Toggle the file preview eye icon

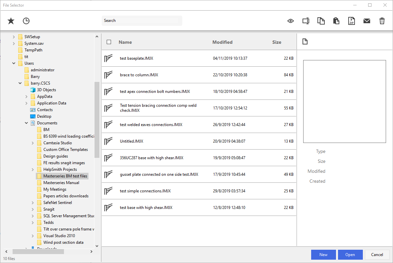tap(290, 21)
